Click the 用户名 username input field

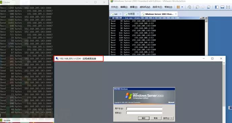point(144,109)
